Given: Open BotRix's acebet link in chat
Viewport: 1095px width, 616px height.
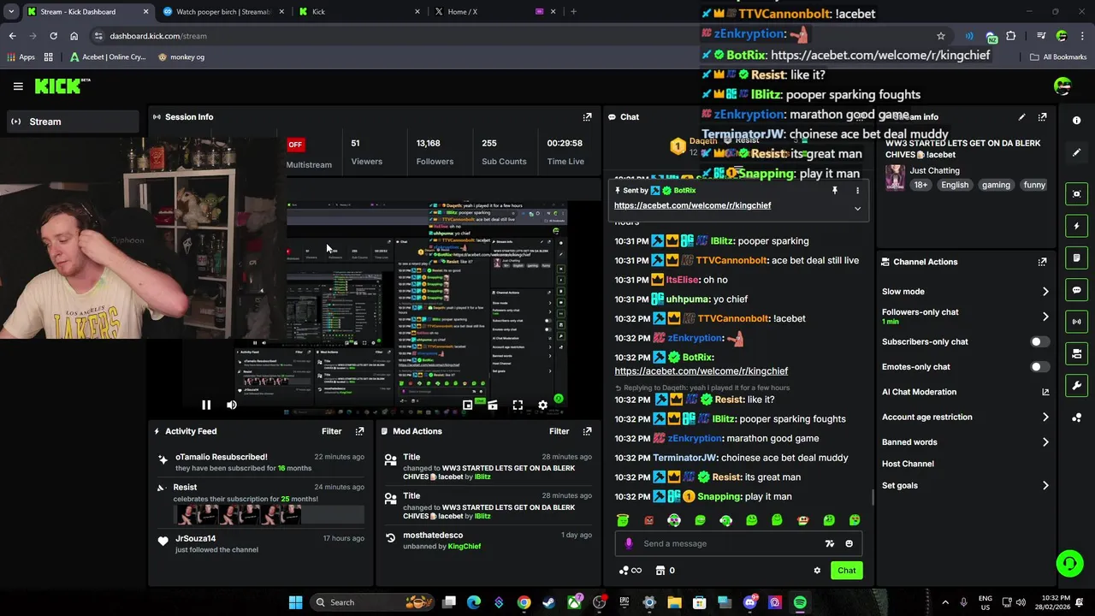Looking at the screenshot, I should pyautogui.click(x=701, y=371).
